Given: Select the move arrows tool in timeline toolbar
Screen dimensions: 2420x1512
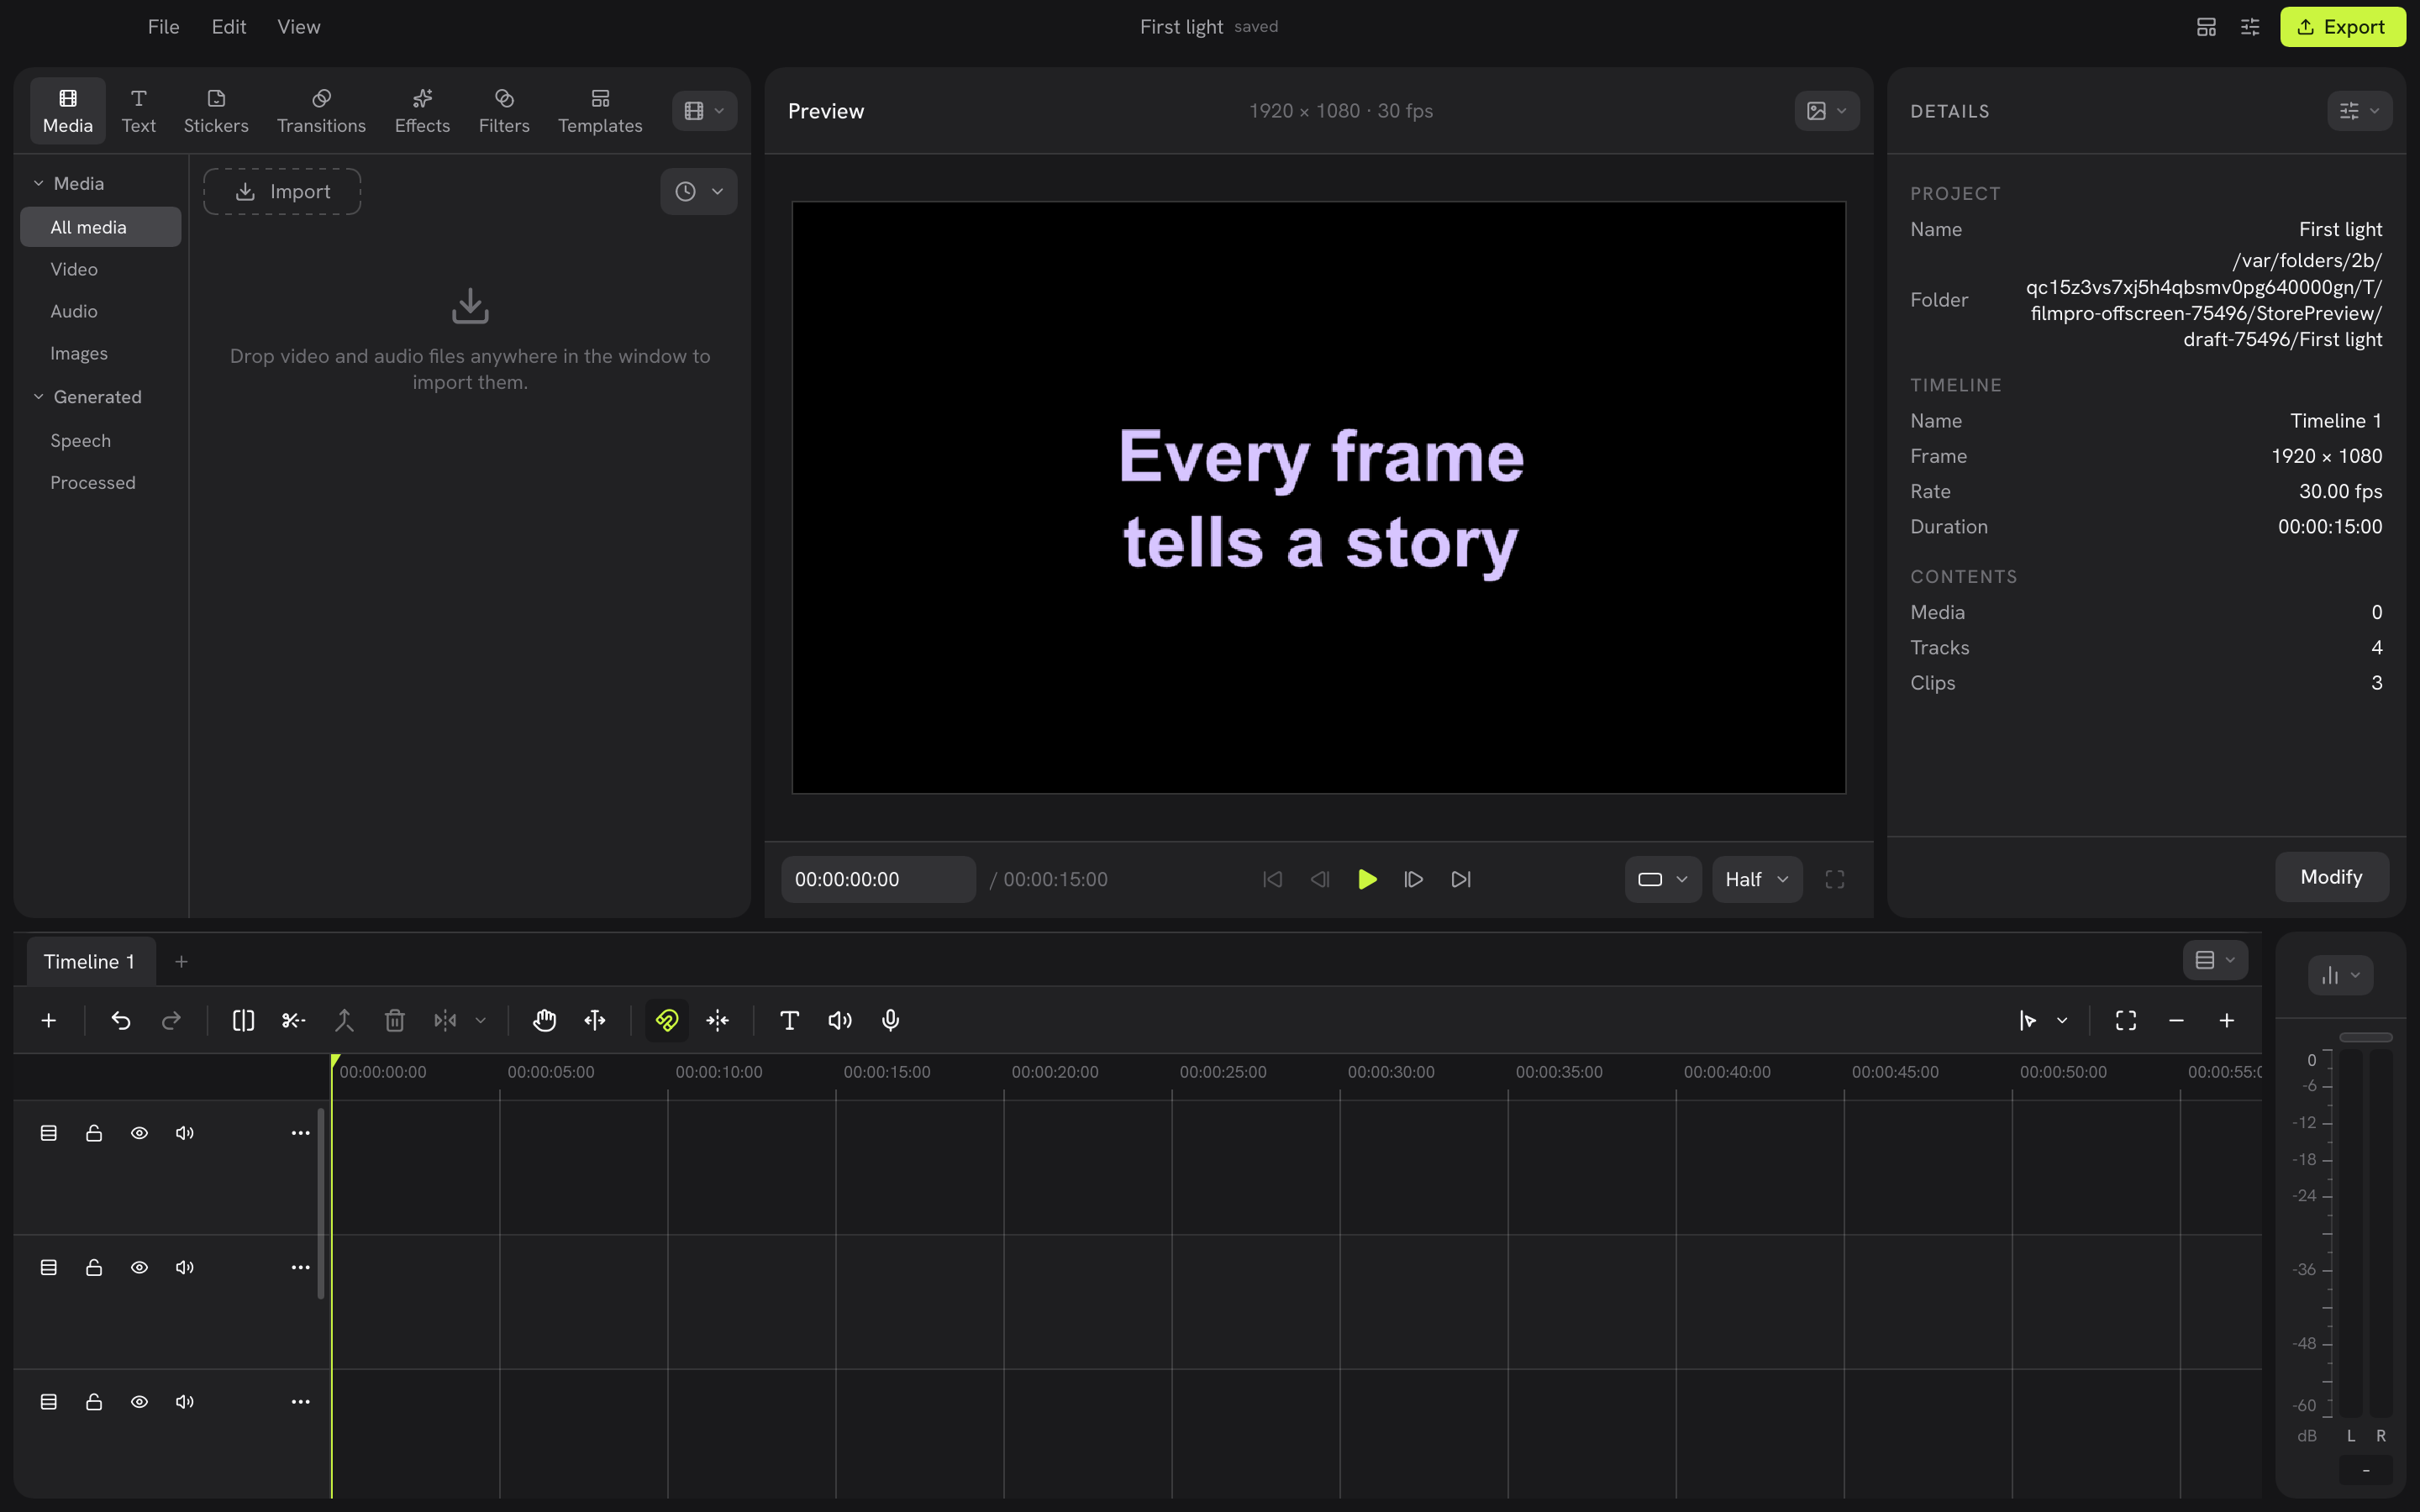Looking at the screenshot, I should [x=595, y=1020].
